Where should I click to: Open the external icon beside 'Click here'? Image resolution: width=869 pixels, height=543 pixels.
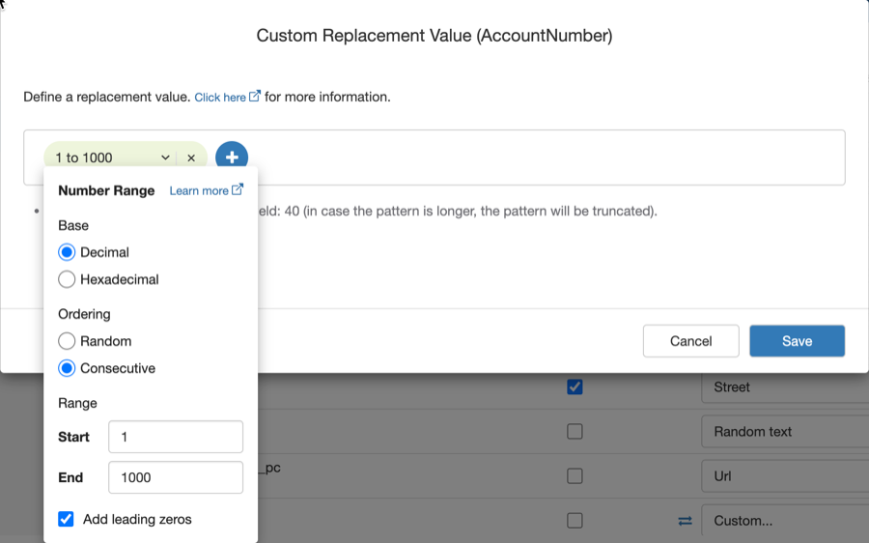tap(254, 96)
